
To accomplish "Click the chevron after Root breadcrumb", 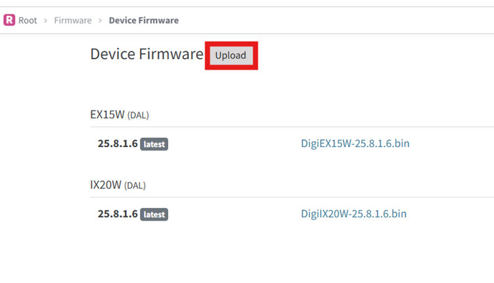I will point(45,20).
